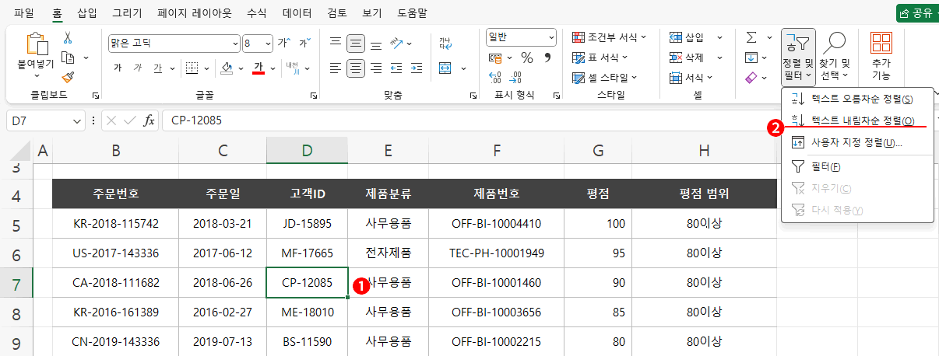
Task: Click the fx insert function icon
Action: pos(149,120)
